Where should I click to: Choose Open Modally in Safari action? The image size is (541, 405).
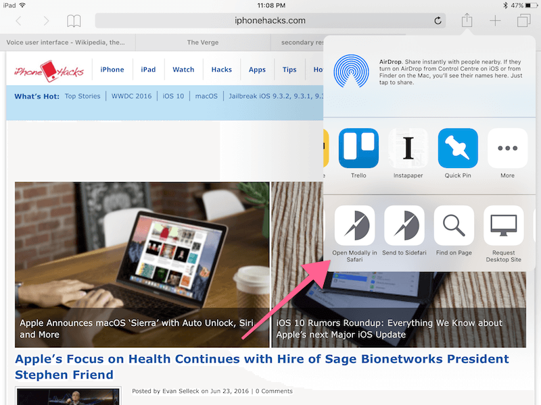coord(354,225)
